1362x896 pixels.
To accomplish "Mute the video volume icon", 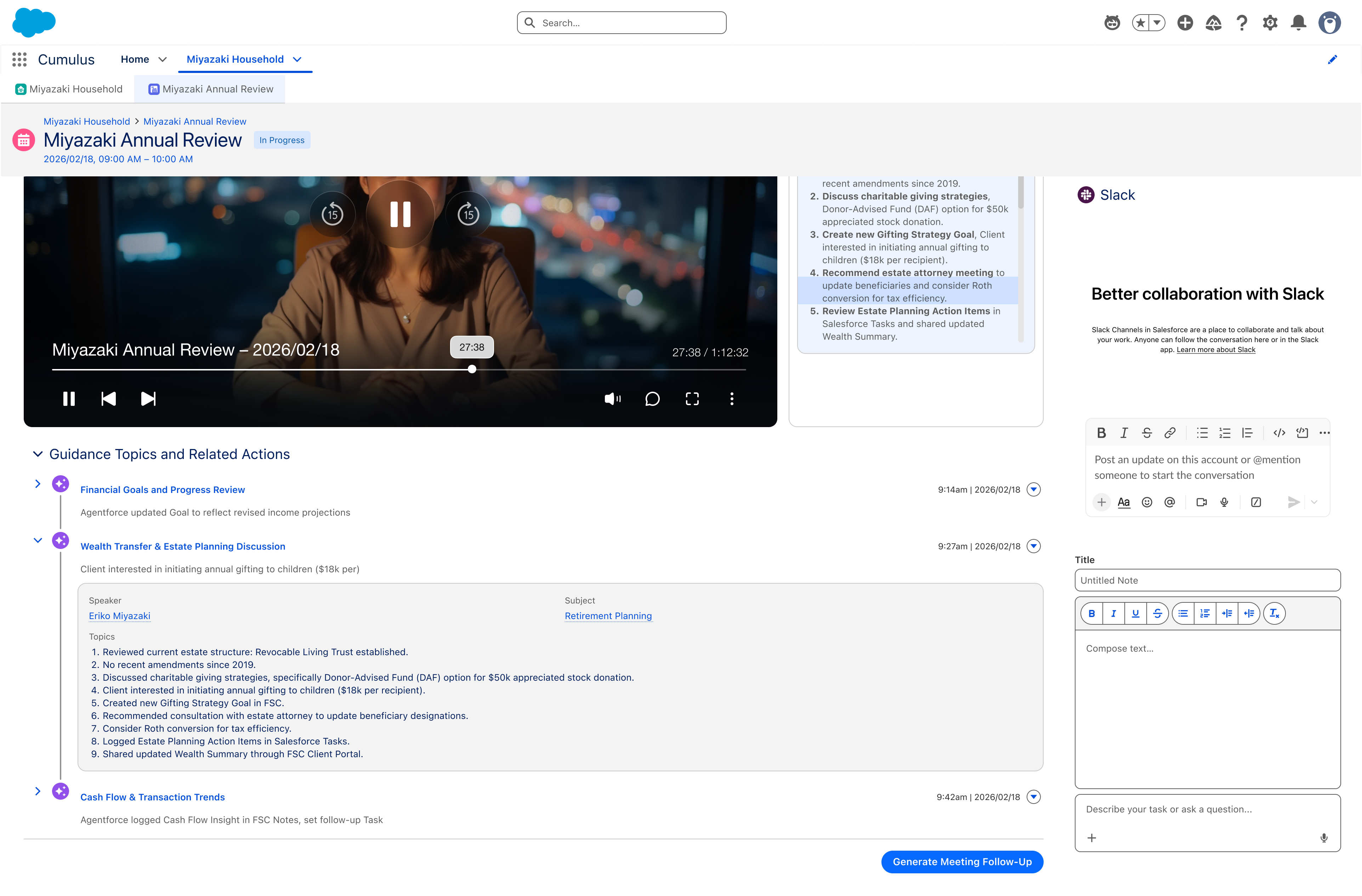I will point(612,399).
